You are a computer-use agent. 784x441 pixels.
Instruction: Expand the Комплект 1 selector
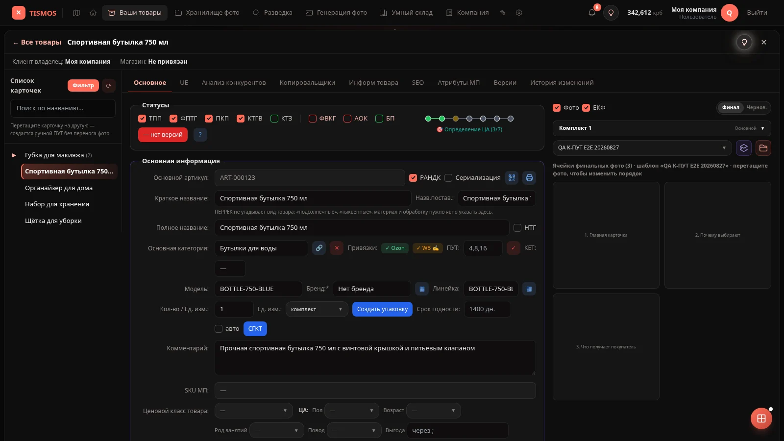pos(662,128)
